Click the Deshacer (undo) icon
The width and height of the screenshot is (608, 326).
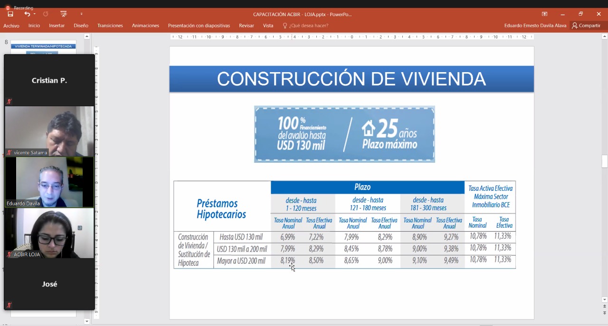pos(27,14)
